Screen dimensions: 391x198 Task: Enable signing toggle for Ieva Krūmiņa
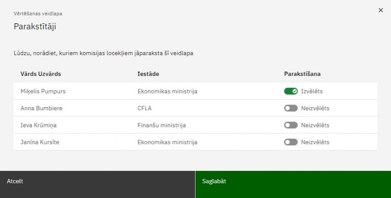(x=290, y=125)
